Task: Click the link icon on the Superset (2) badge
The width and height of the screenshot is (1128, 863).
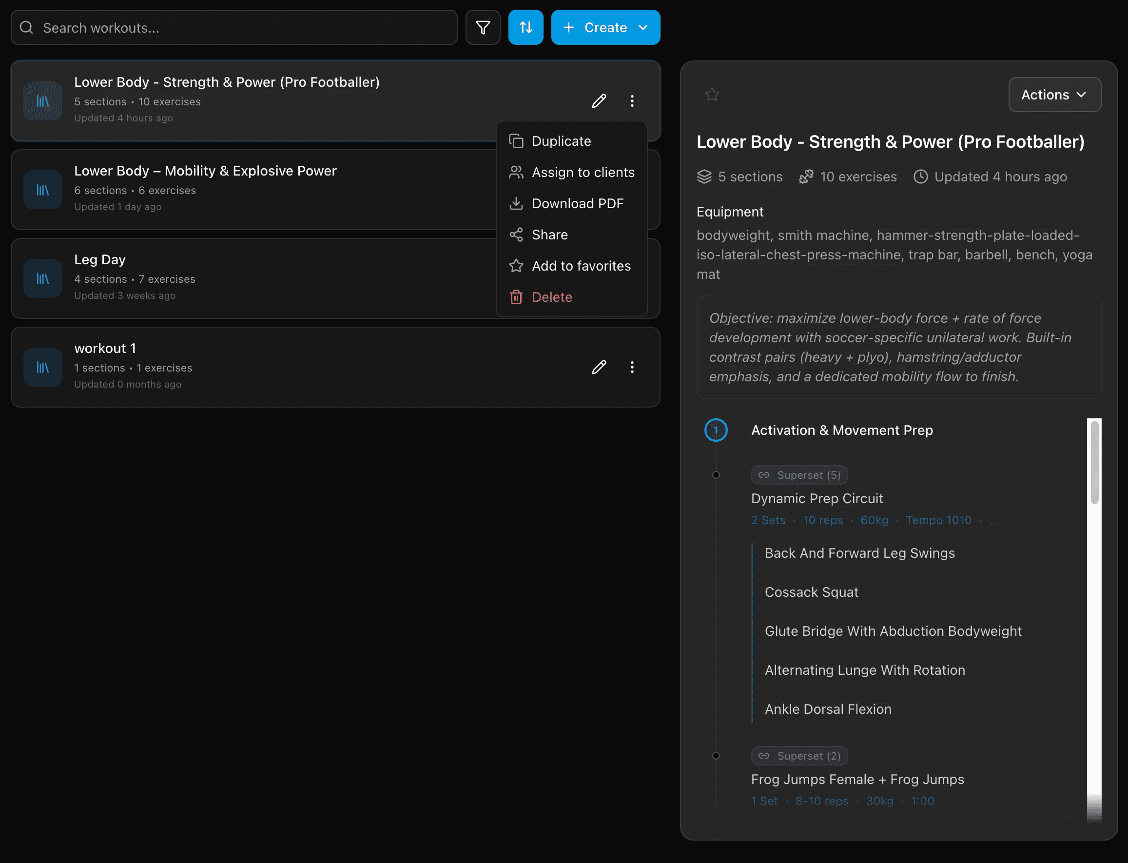Action: click(x=764, y=756)
